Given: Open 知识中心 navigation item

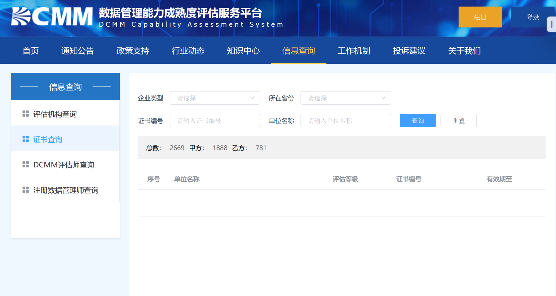Looking at the screenshot, I should click(243, 51).
